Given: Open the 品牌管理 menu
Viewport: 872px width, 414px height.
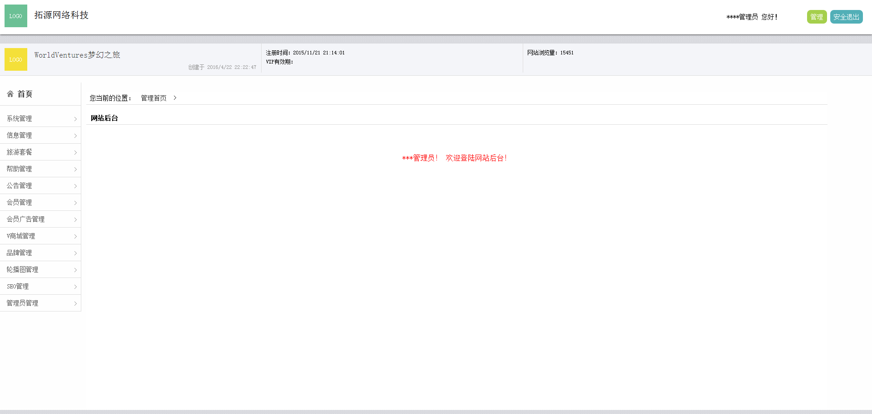Looking at the screenshot, I should pyautogui.click(x=40, y=253).
